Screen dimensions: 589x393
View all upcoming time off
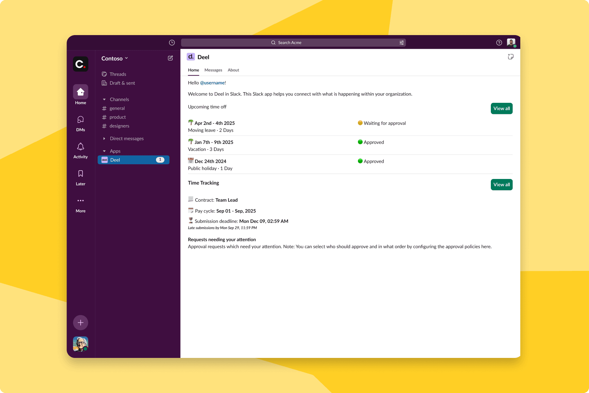(x=501, y=108)
